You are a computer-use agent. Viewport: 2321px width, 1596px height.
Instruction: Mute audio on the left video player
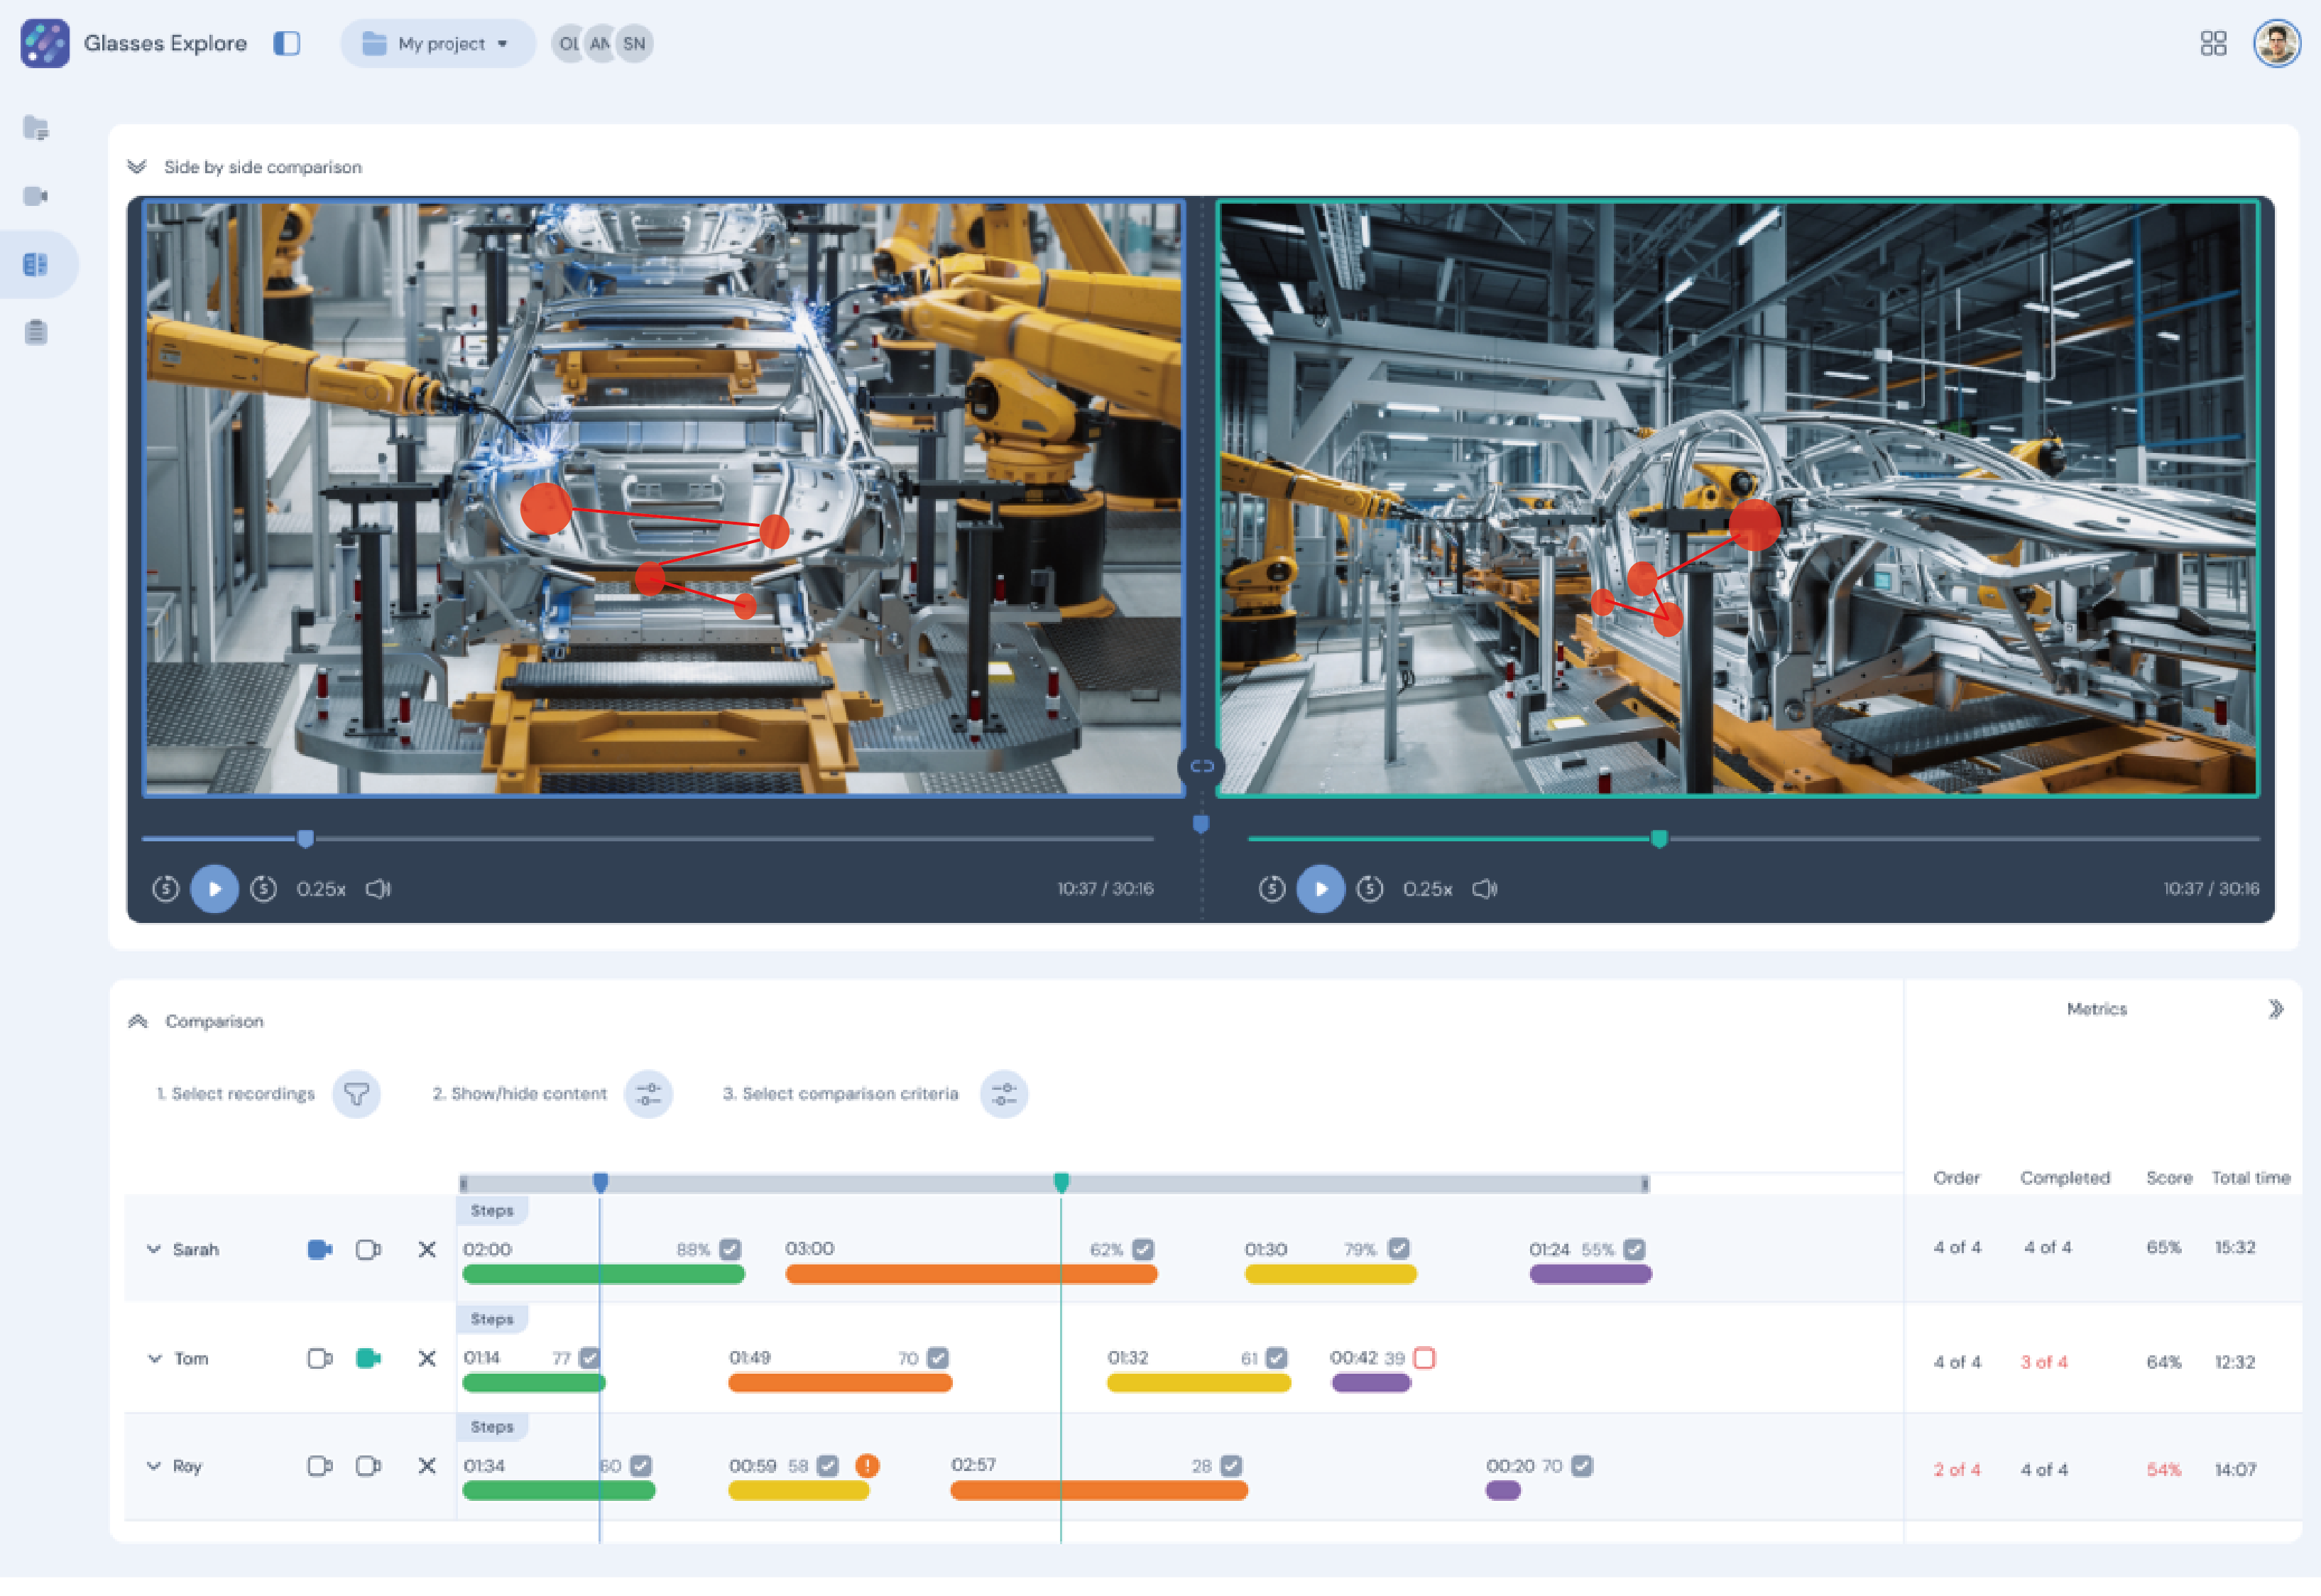tap(378, 889)
